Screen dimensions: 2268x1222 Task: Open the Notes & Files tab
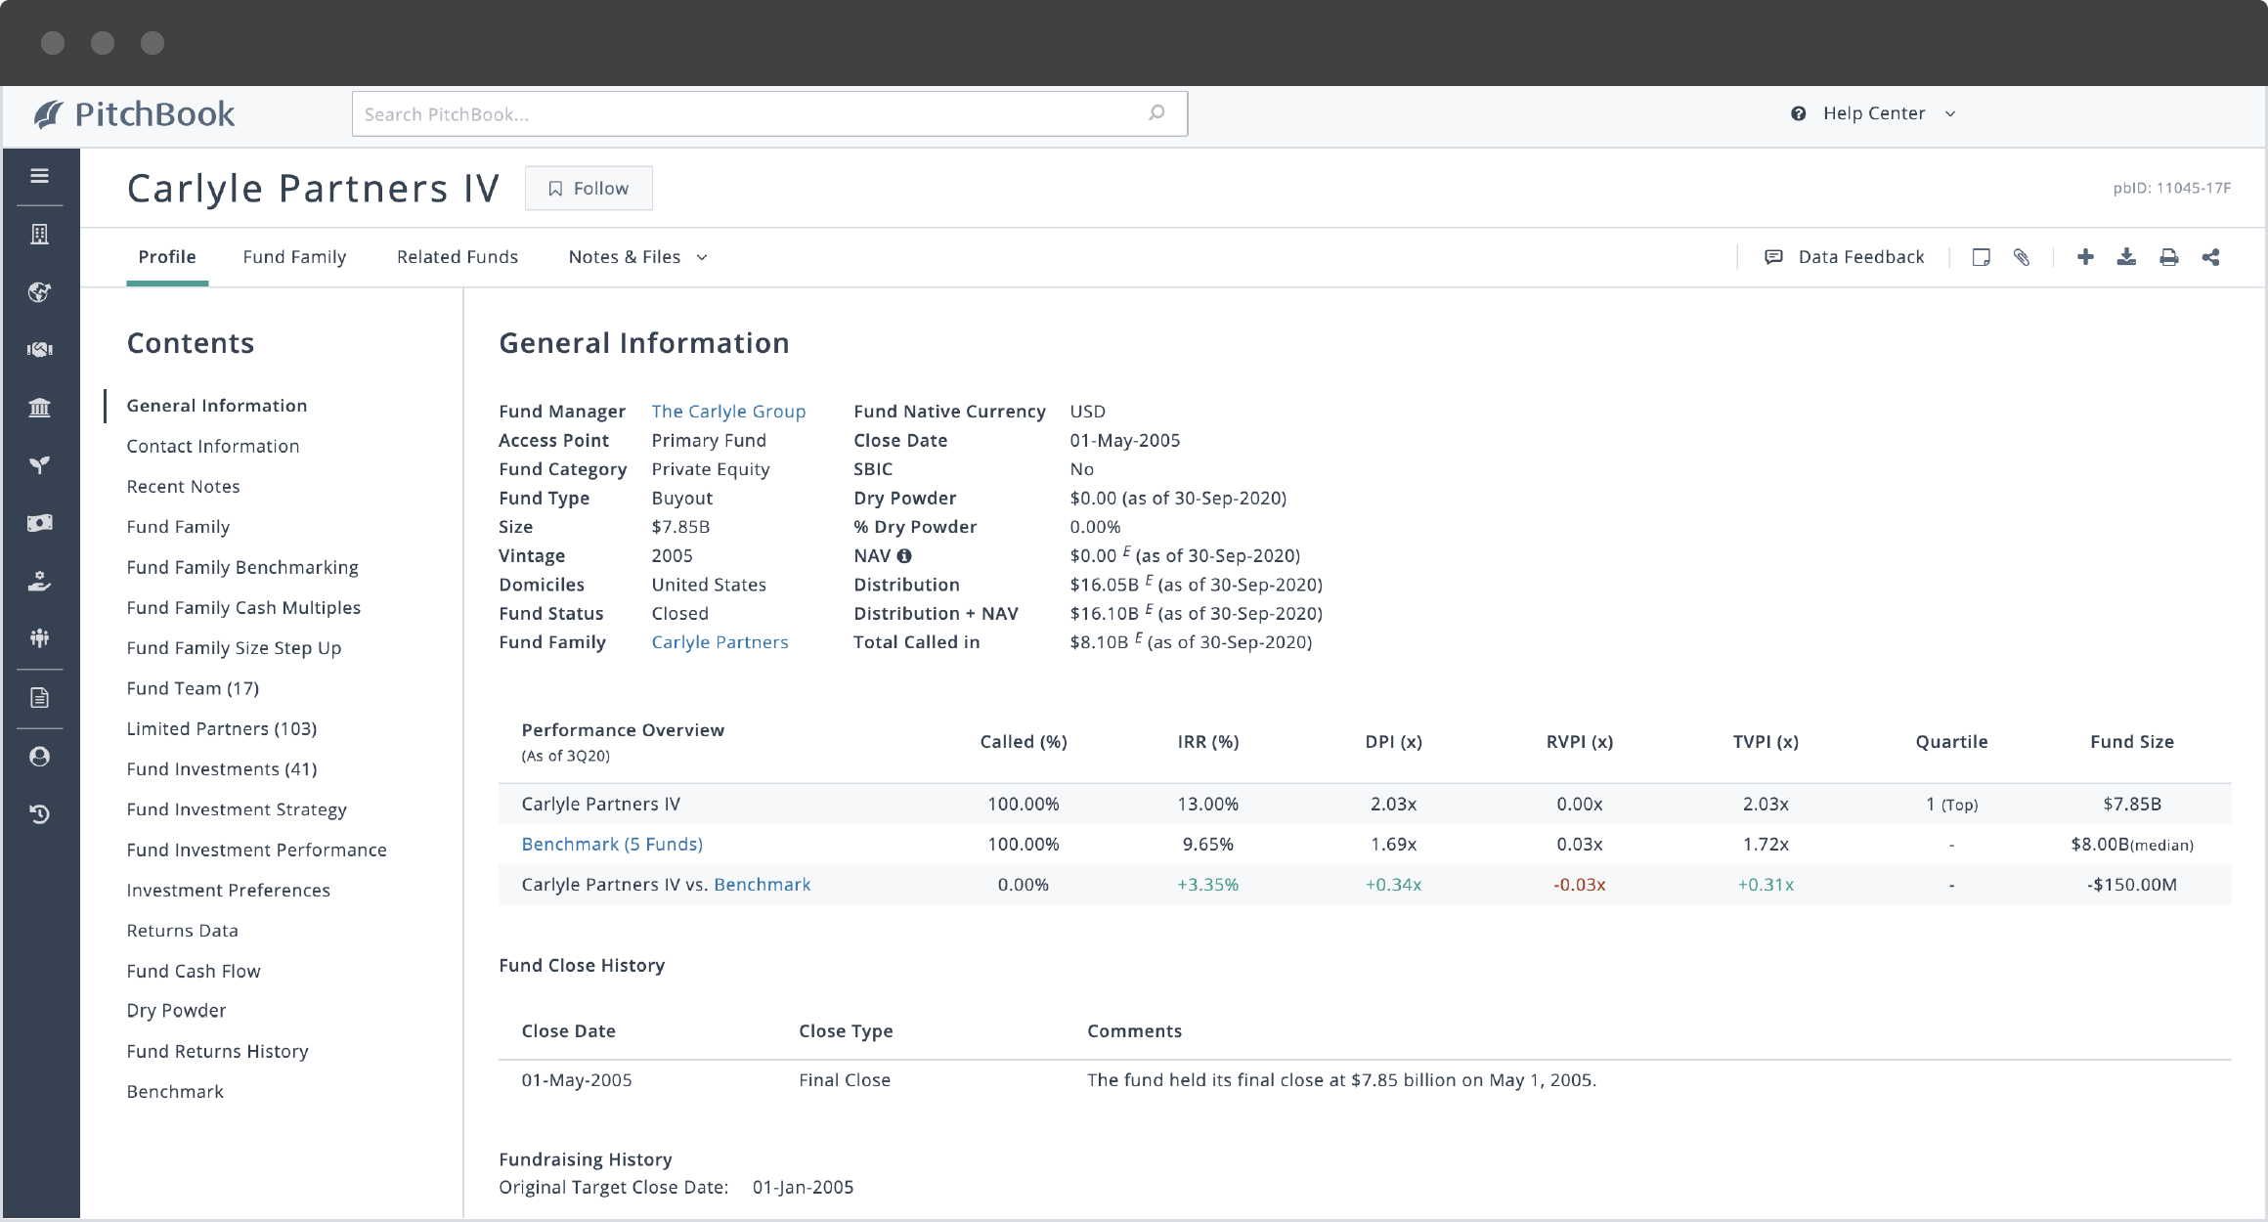click(x=625, y=256)
